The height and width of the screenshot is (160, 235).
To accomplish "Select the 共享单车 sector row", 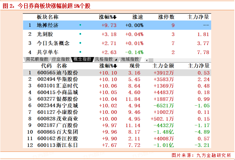I will point(117,52).
